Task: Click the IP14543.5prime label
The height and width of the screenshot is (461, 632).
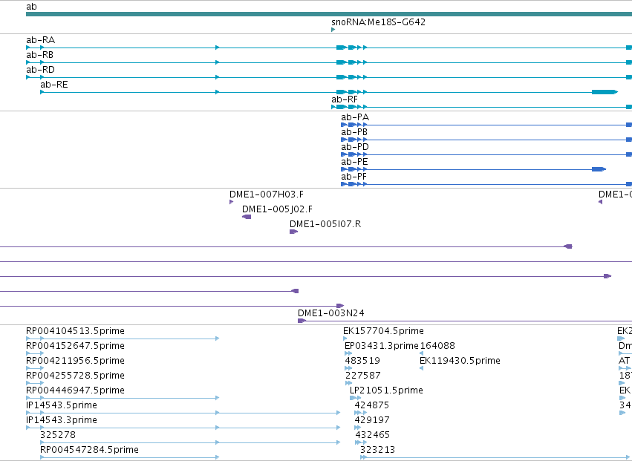Action: click(x=62, y=405)
